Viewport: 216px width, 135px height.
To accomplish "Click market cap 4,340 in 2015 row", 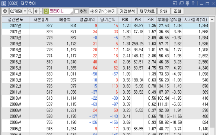I will pos(203,68).
